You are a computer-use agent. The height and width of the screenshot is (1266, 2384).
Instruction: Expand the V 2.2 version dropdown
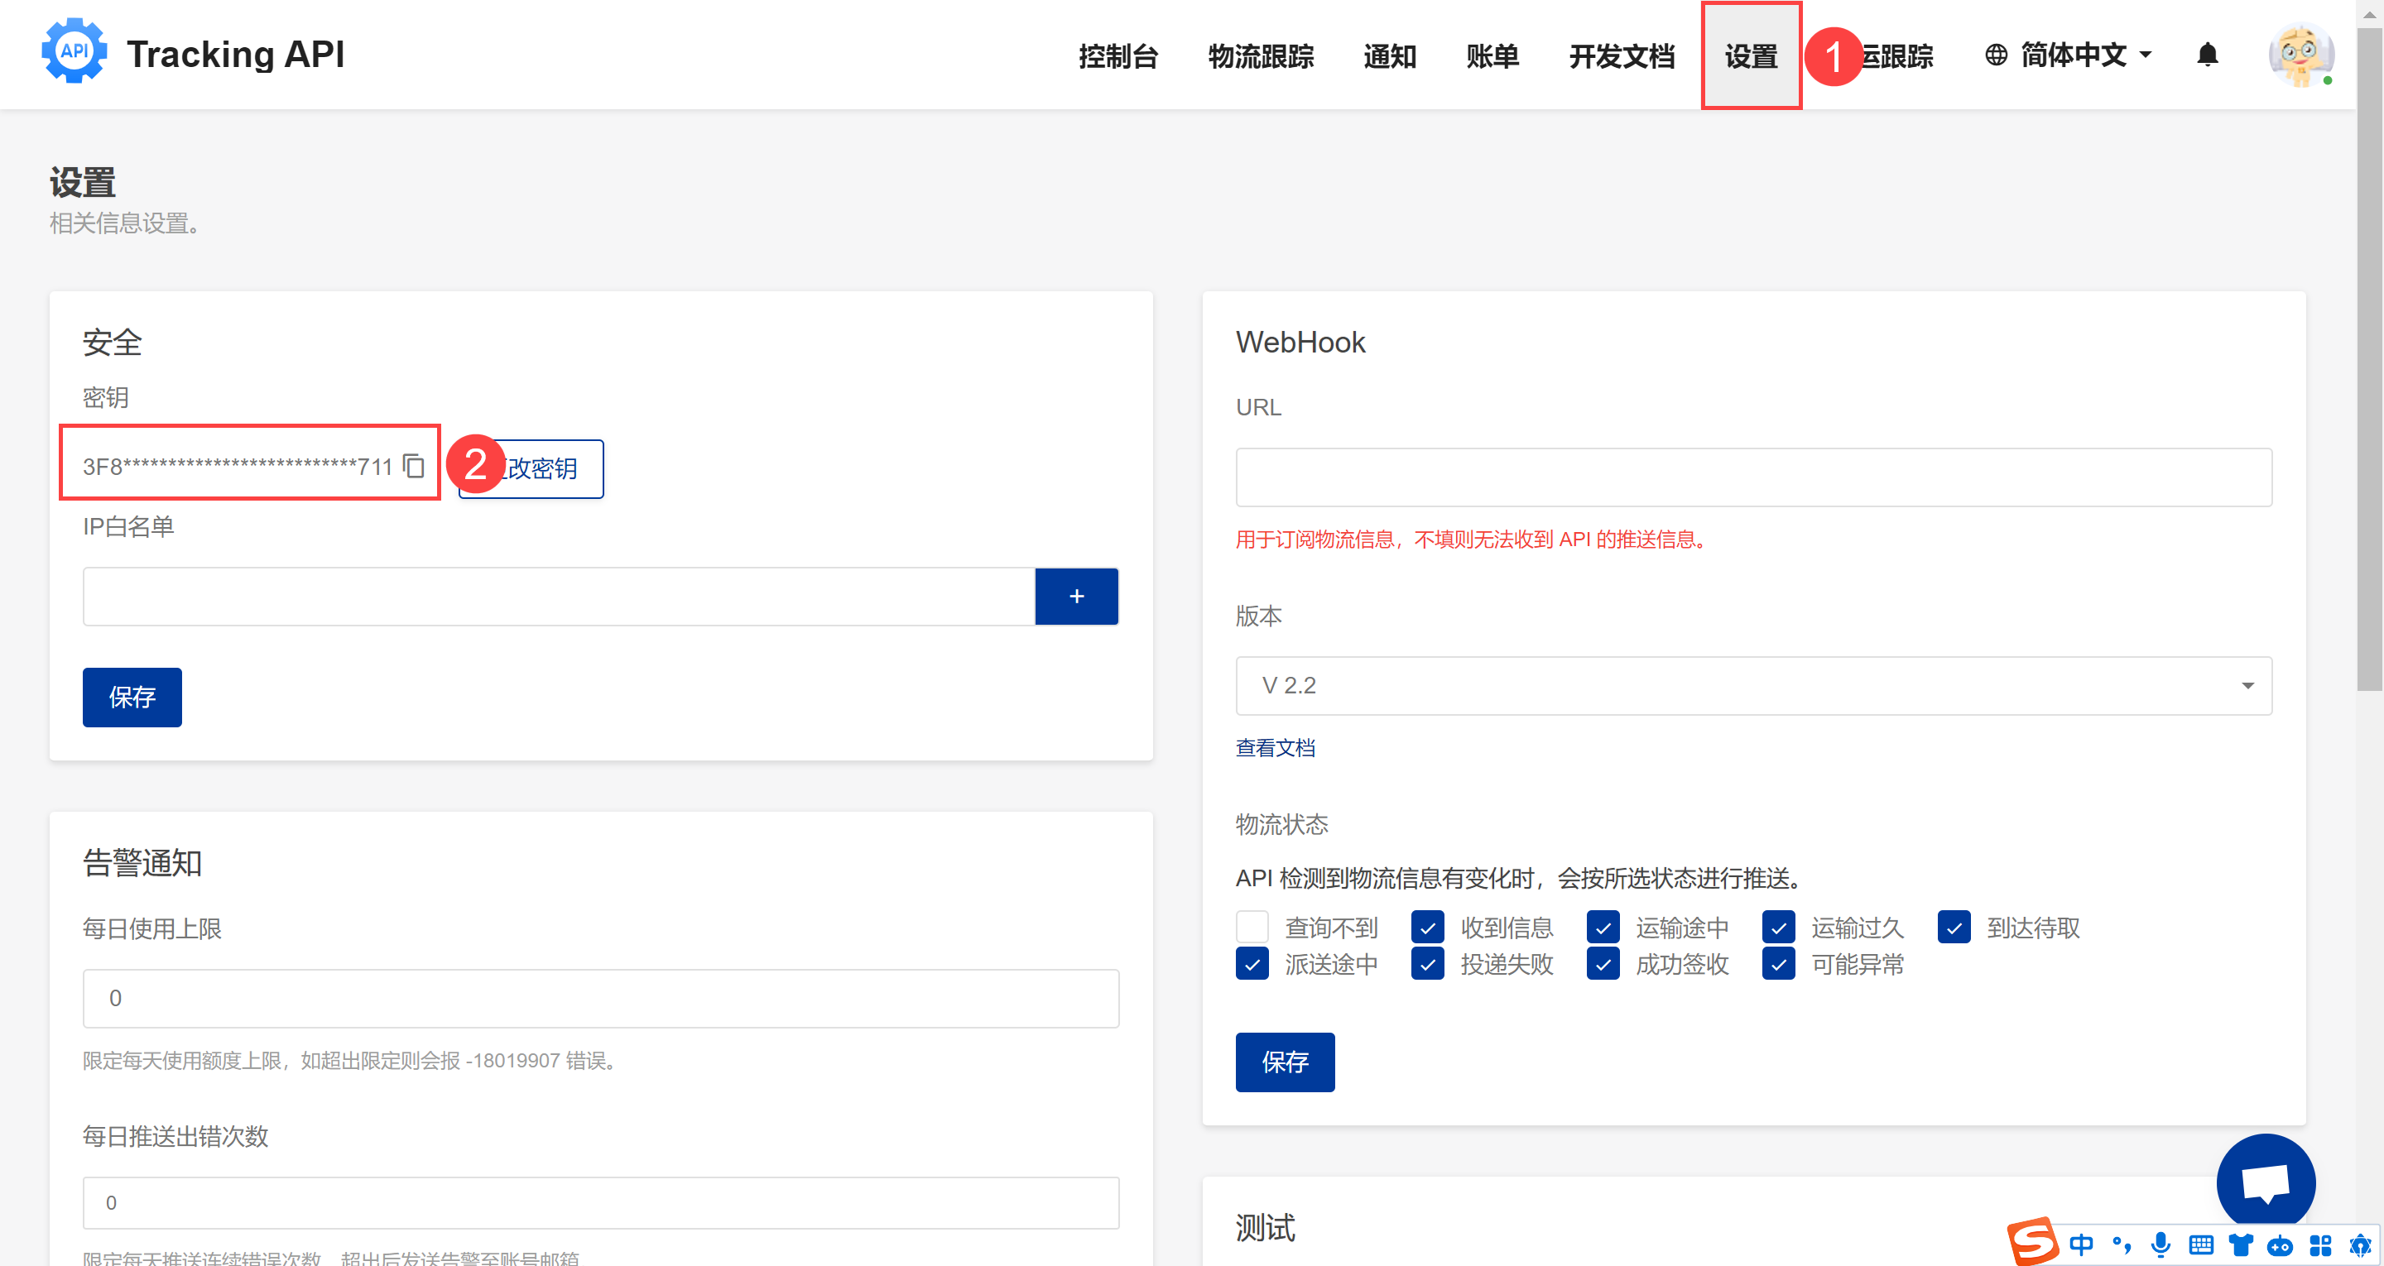tap(1753, 686)
